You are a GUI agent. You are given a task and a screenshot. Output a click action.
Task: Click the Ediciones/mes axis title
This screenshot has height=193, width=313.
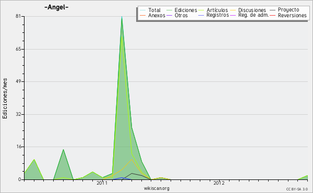point(5,98)
